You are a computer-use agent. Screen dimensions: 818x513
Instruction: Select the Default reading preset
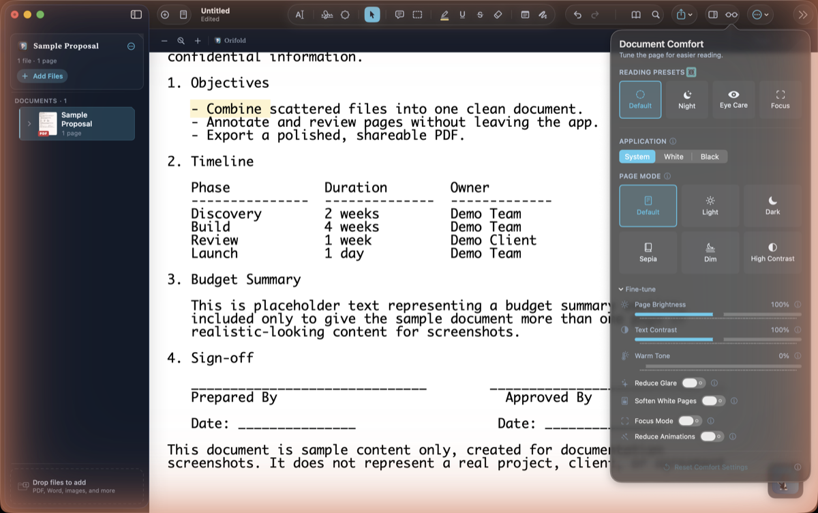tap(640, 100)
